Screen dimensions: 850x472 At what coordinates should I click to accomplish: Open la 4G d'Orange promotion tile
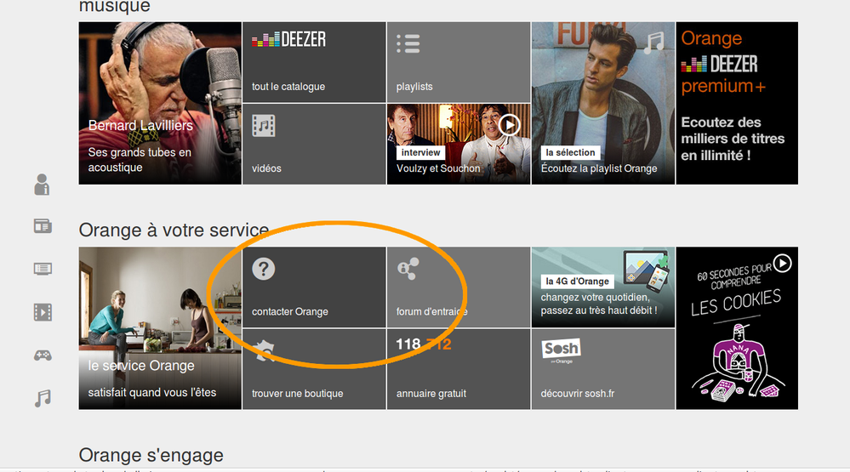[602, 287]
